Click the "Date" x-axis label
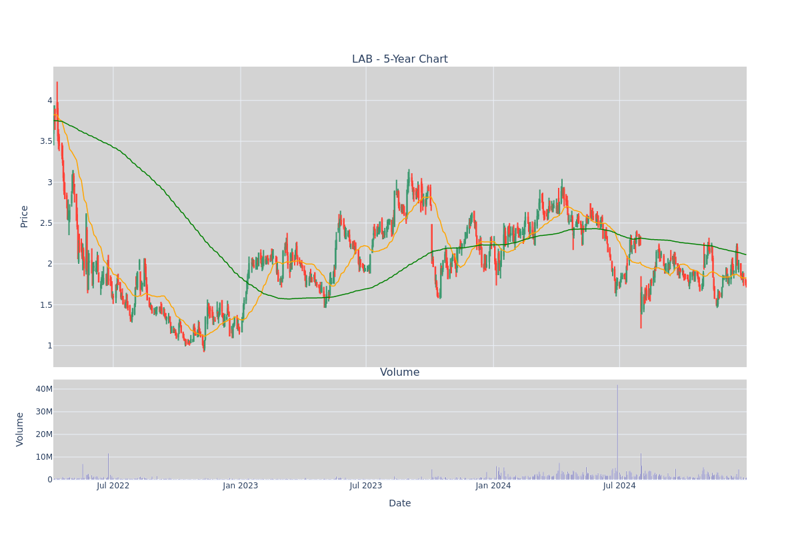Screen dimensions: 800x533 (x=400, y=504)
